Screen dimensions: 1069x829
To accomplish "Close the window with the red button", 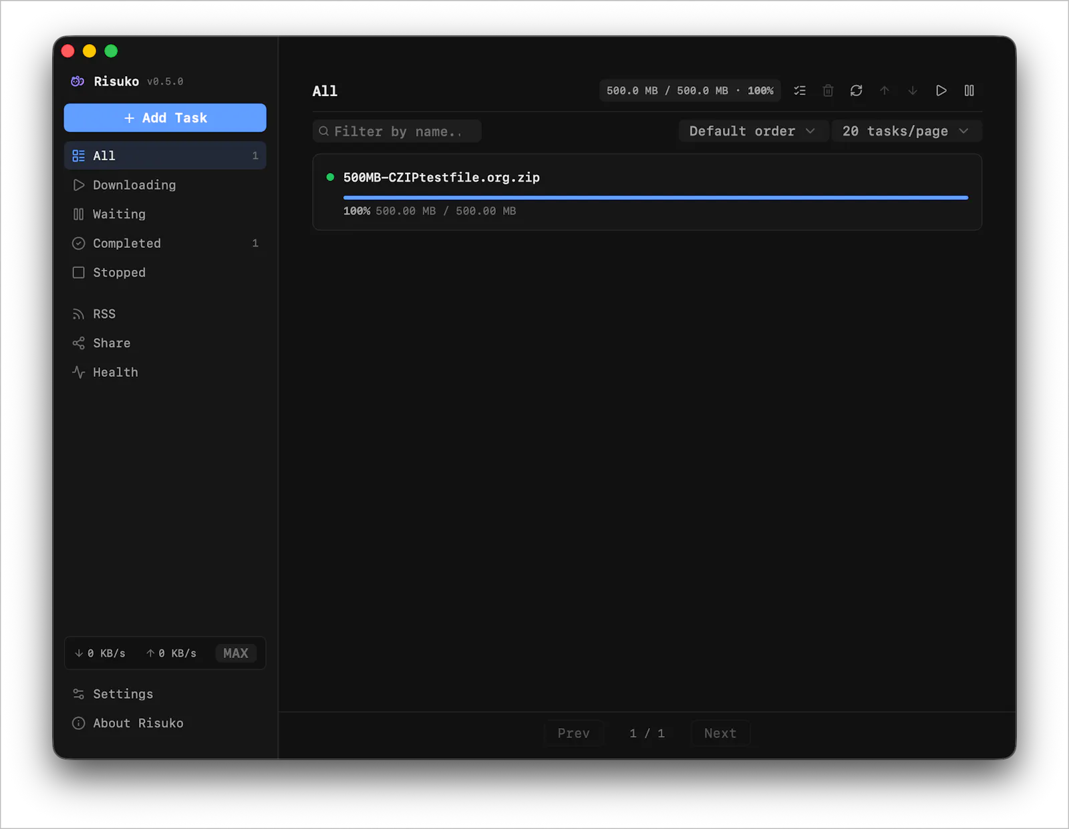I will [68, 51].
